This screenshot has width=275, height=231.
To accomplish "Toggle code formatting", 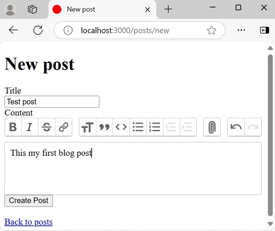I will [x=121, y=127].
